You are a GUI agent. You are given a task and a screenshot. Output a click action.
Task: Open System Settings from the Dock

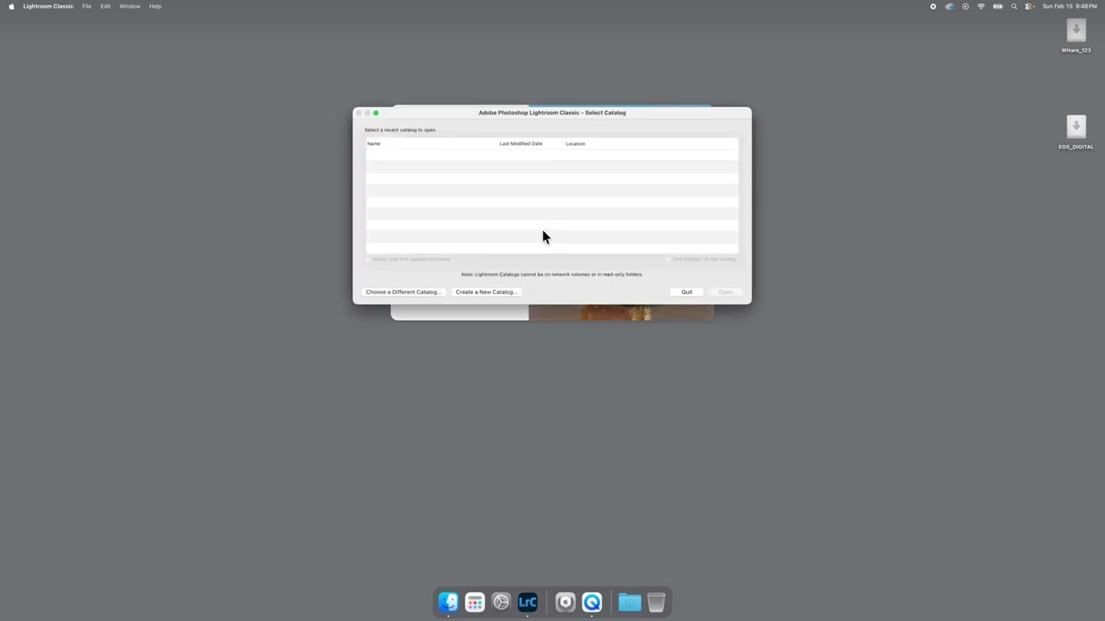(501, 602)
